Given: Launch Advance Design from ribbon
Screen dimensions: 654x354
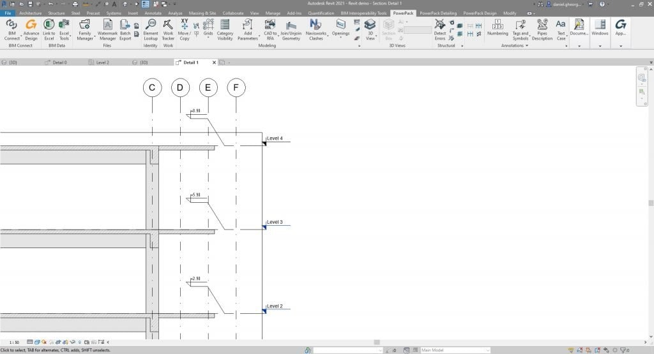Looking at the screenshot, I should click(31, 29).
